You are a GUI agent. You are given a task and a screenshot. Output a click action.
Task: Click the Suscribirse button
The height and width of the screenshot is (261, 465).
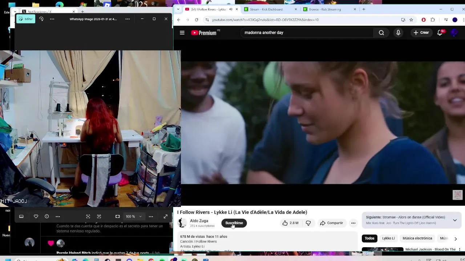pos(234,223)
